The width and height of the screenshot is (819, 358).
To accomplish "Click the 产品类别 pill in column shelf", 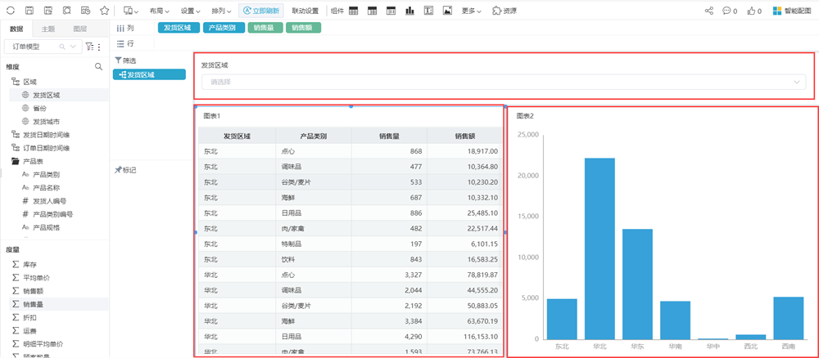I will tap(224, 28).
